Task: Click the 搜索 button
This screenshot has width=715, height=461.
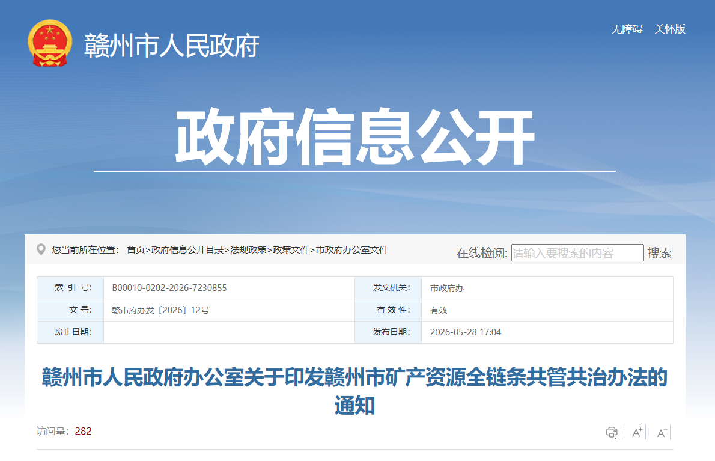Action: pos(659,253)
